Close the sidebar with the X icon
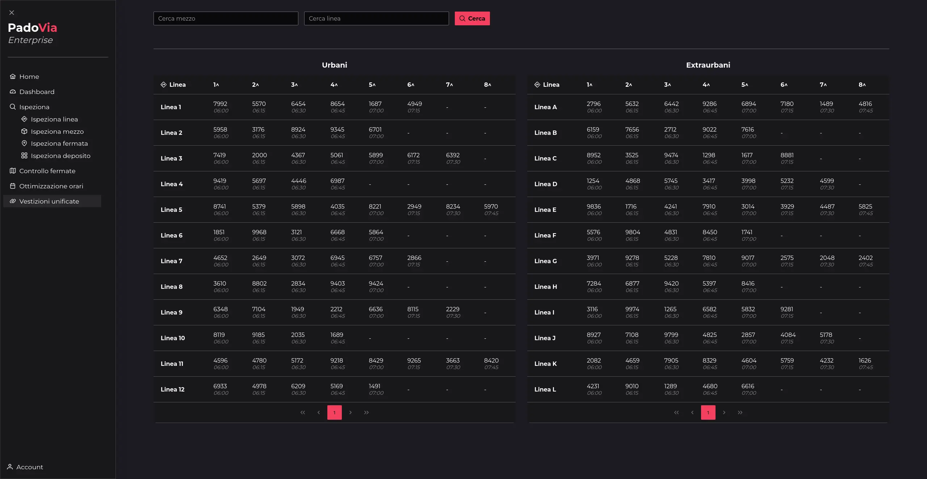The image size is (927, 479). pos(12,13)
